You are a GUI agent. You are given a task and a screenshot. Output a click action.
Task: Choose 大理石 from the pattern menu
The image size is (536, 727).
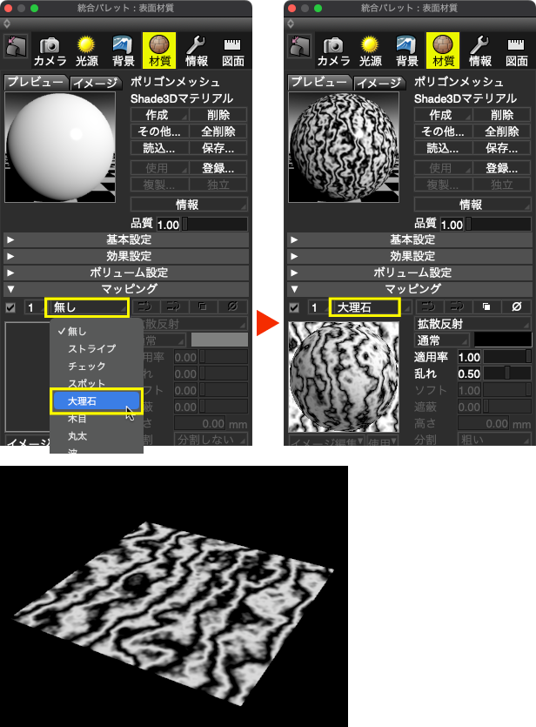tap(97, 401)
